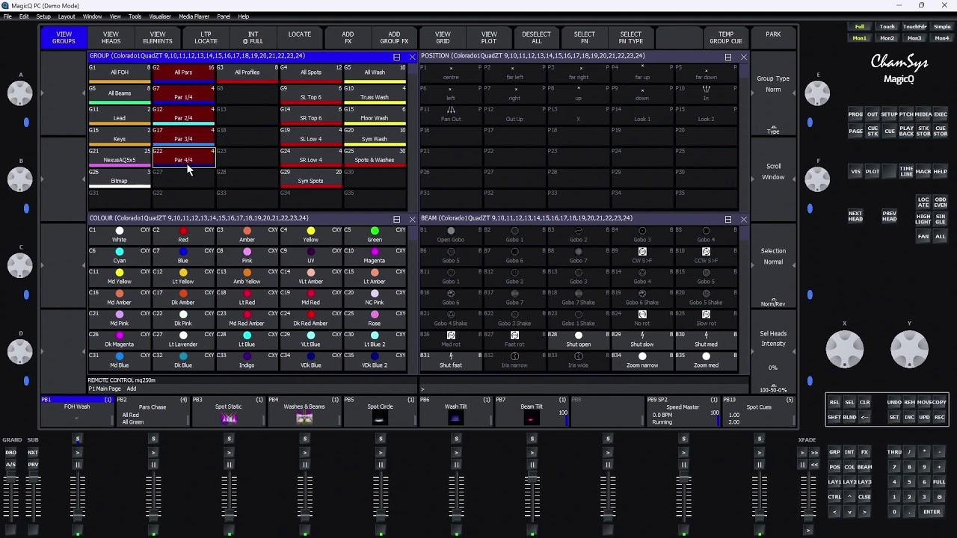Click the PARK soft button
The width and height of the screenshot is (957, 538).
coord(773,37)
